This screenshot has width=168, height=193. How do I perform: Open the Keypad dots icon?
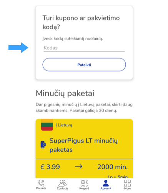pyautogui.click(x=84, y=183)
